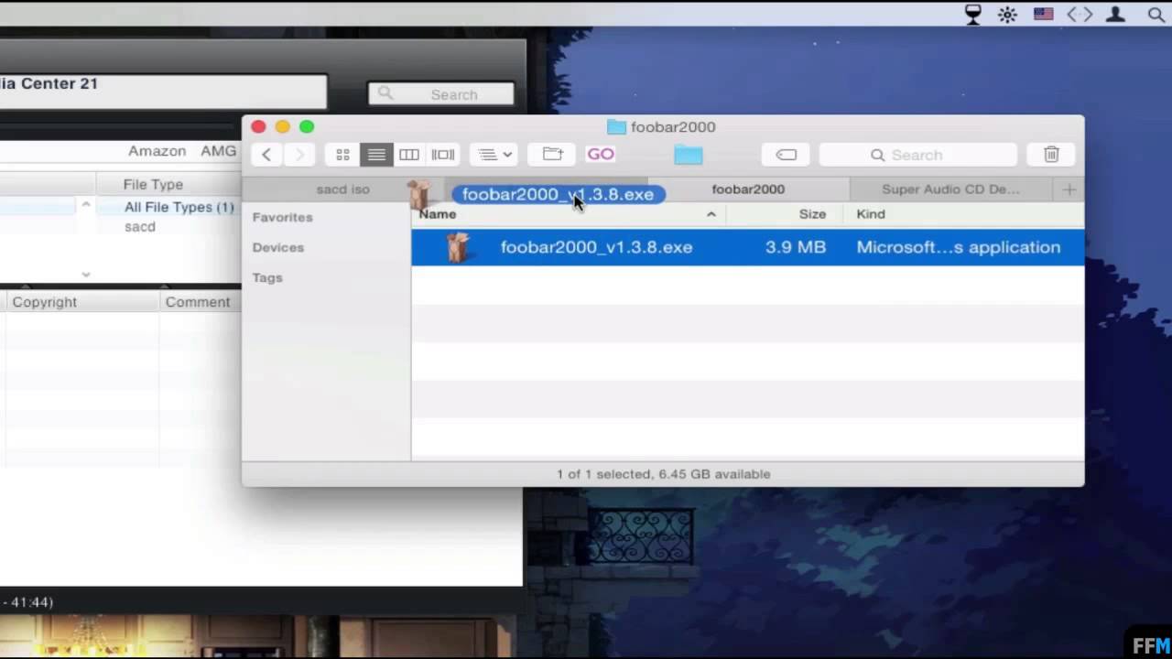
Task: Click the Comment column header
Action: (x=198, y=302)
